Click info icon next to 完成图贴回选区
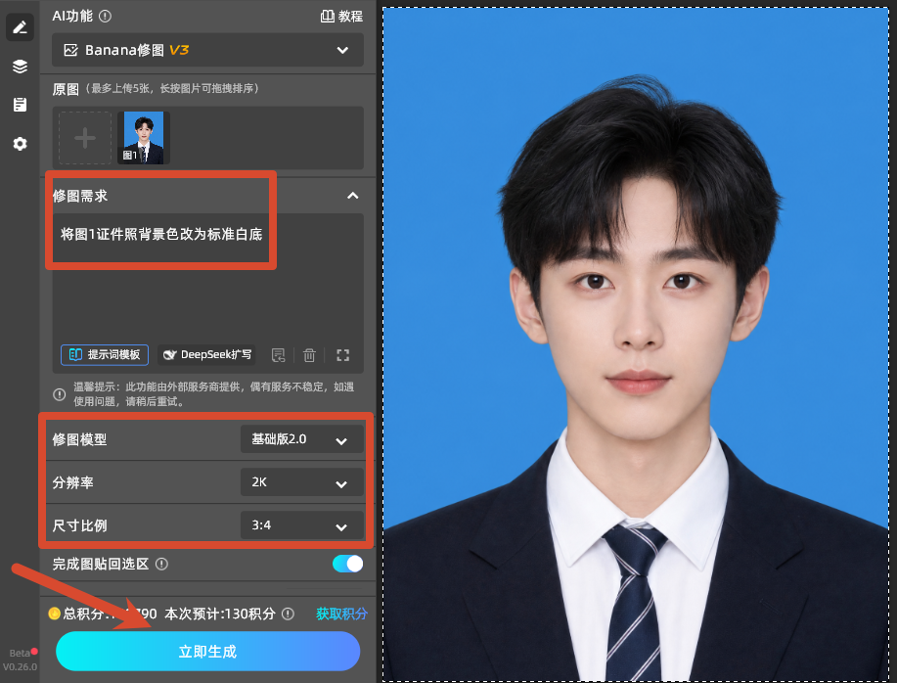The image size is (897, 683). (x=162, y=564)
